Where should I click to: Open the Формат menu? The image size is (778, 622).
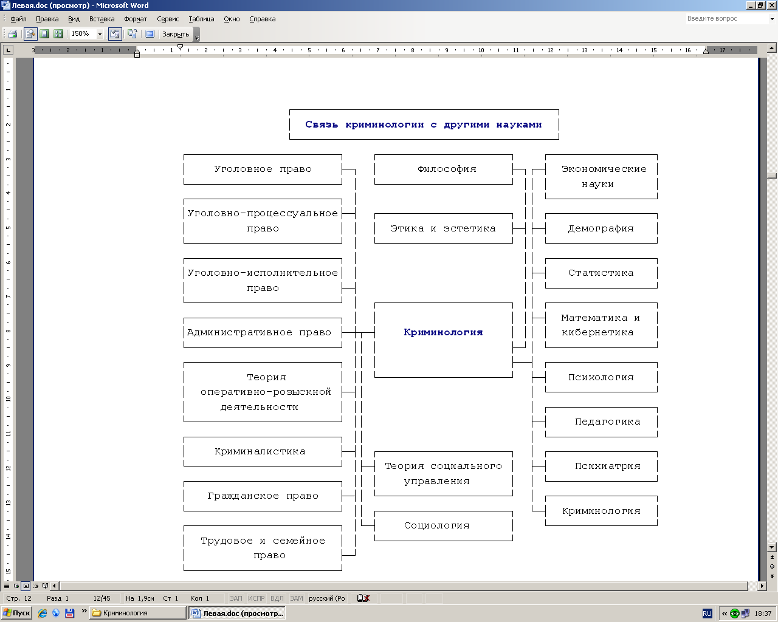[x=136, y=19]
